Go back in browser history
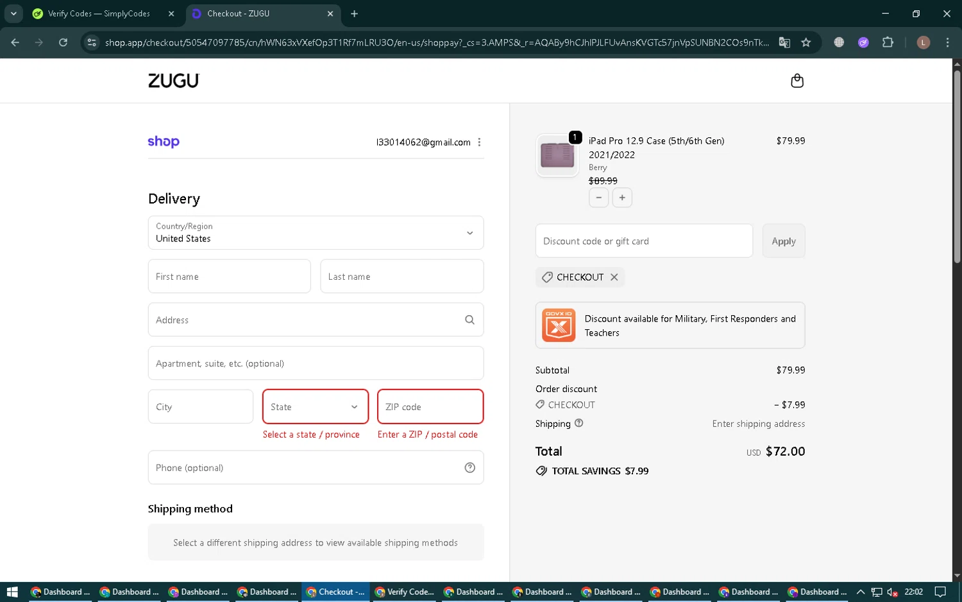This screenshot has height=602, width=962. [x=15, y=42]
